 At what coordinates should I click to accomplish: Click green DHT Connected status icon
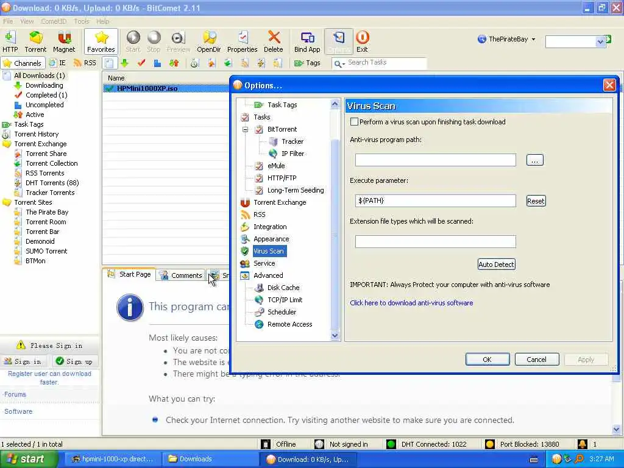coord(391,444)
